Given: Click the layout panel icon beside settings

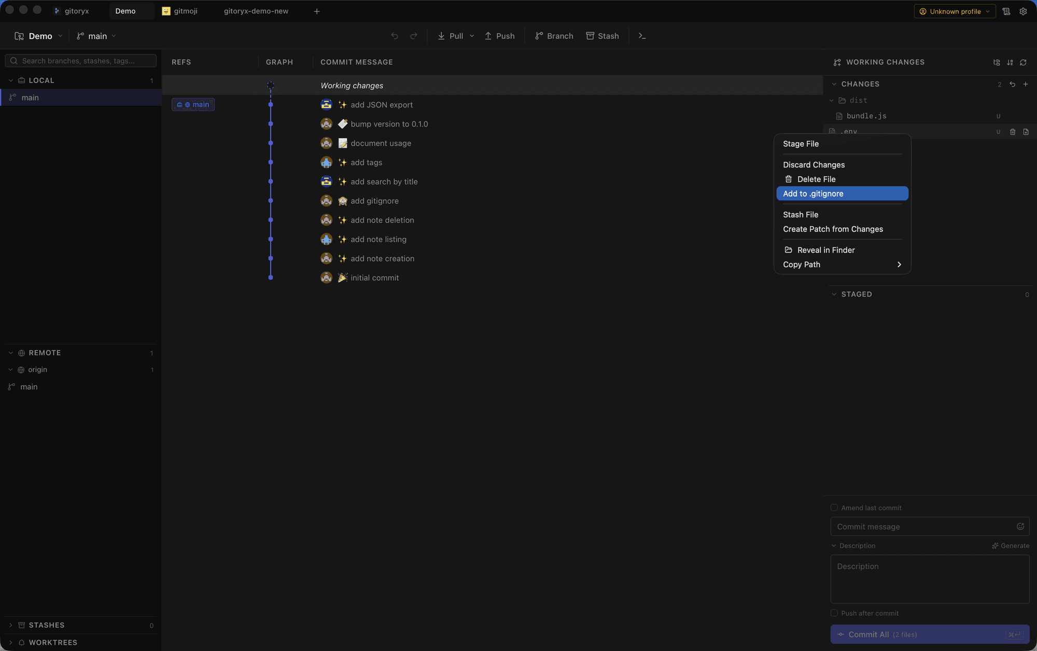Looking at the screenshot, I should [1006, 11].
